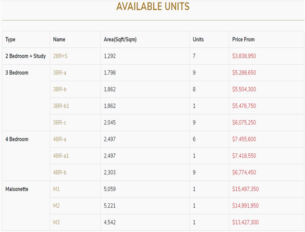This screenshot has height=232, width=305.
Task: Click the M2 maisonette link
Action: tap(56, 205)
